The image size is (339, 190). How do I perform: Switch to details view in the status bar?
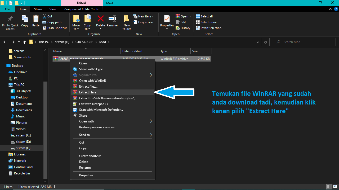pyautogui.click(x=329, y=187)
